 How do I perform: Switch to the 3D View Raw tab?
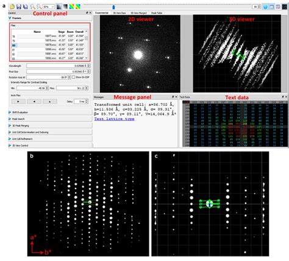(x=120, y=13)
